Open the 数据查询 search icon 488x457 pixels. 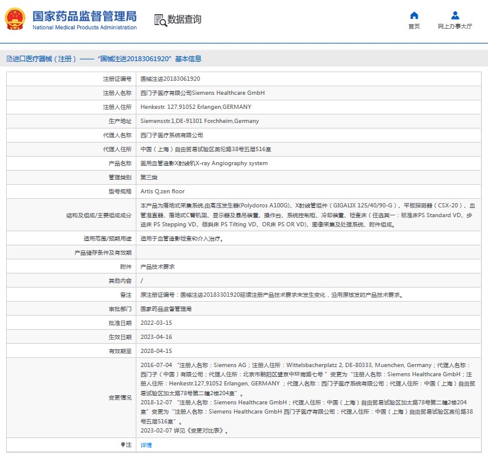tap(160, 20)
